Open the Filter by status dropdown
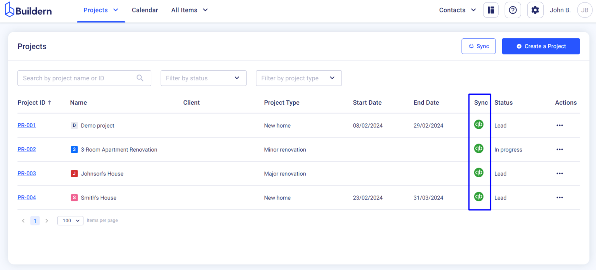Image resolution: width=596 pixels, height=270 pixels. (203, 78)
